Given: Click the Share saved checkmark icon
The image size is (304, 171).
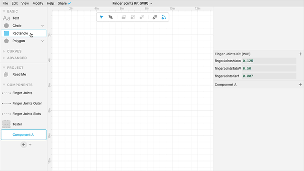Looking at the screenshot, I should [x=69, y=3].
